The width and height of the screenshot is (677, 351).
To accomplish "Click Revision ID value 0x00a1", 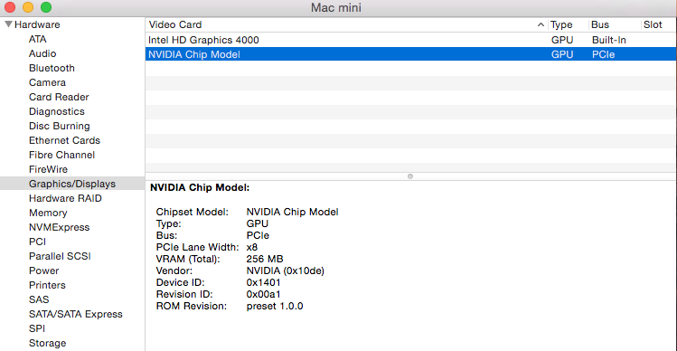I will point(263,294).
